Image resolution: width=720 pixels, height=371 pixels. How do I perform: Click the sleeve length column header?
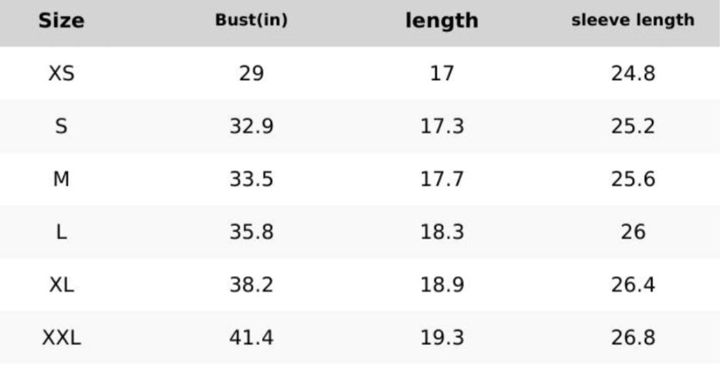click(x=633, y=20)
